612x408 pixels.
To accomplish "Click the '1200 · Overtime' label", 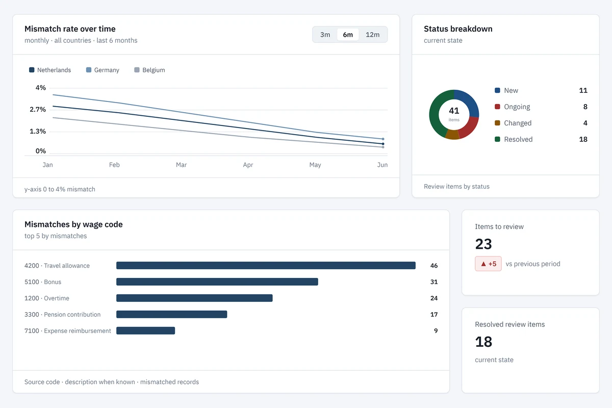I will 47,298.
